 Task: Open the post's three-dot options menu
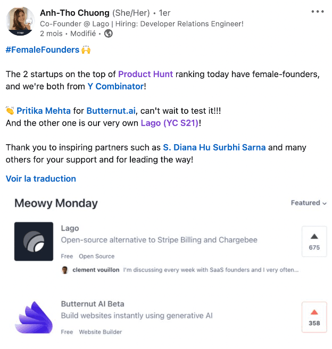click(x=317, y=12)
